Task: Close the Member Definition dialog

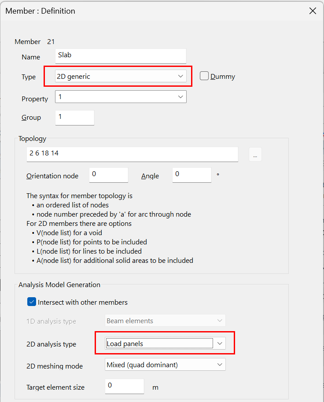Action: (x=313, y=11)
